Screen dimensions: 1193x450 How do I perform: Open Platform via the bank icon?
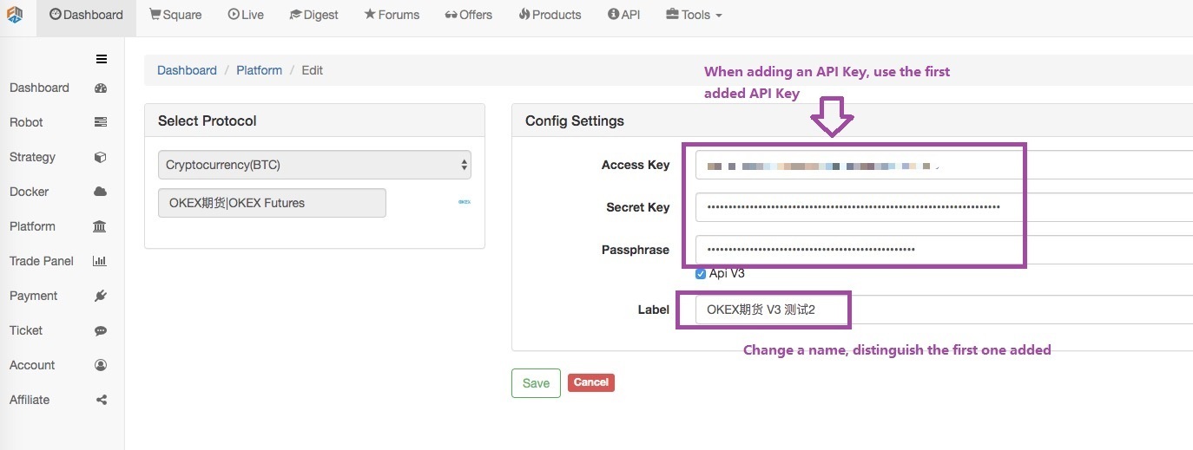[100, 226]
